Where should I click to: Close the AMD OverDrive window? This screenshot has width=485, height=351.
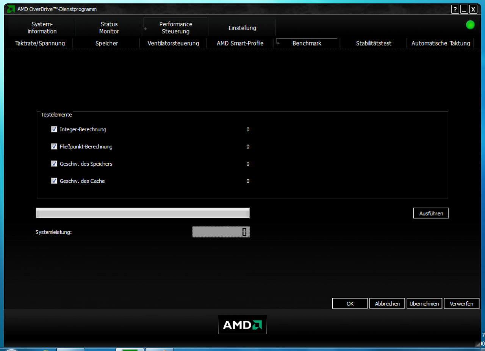(x=473, y=9)
